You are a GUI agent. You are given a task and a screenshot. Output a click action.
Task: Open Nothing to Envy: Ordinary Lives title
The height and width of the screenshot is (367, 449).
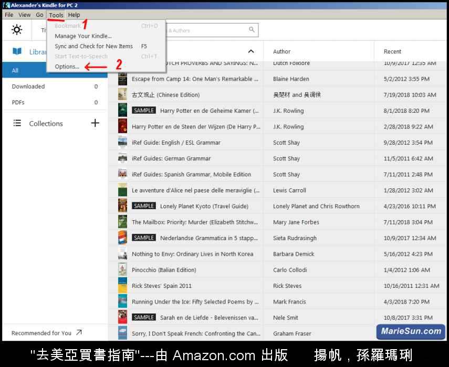(192, 254)
